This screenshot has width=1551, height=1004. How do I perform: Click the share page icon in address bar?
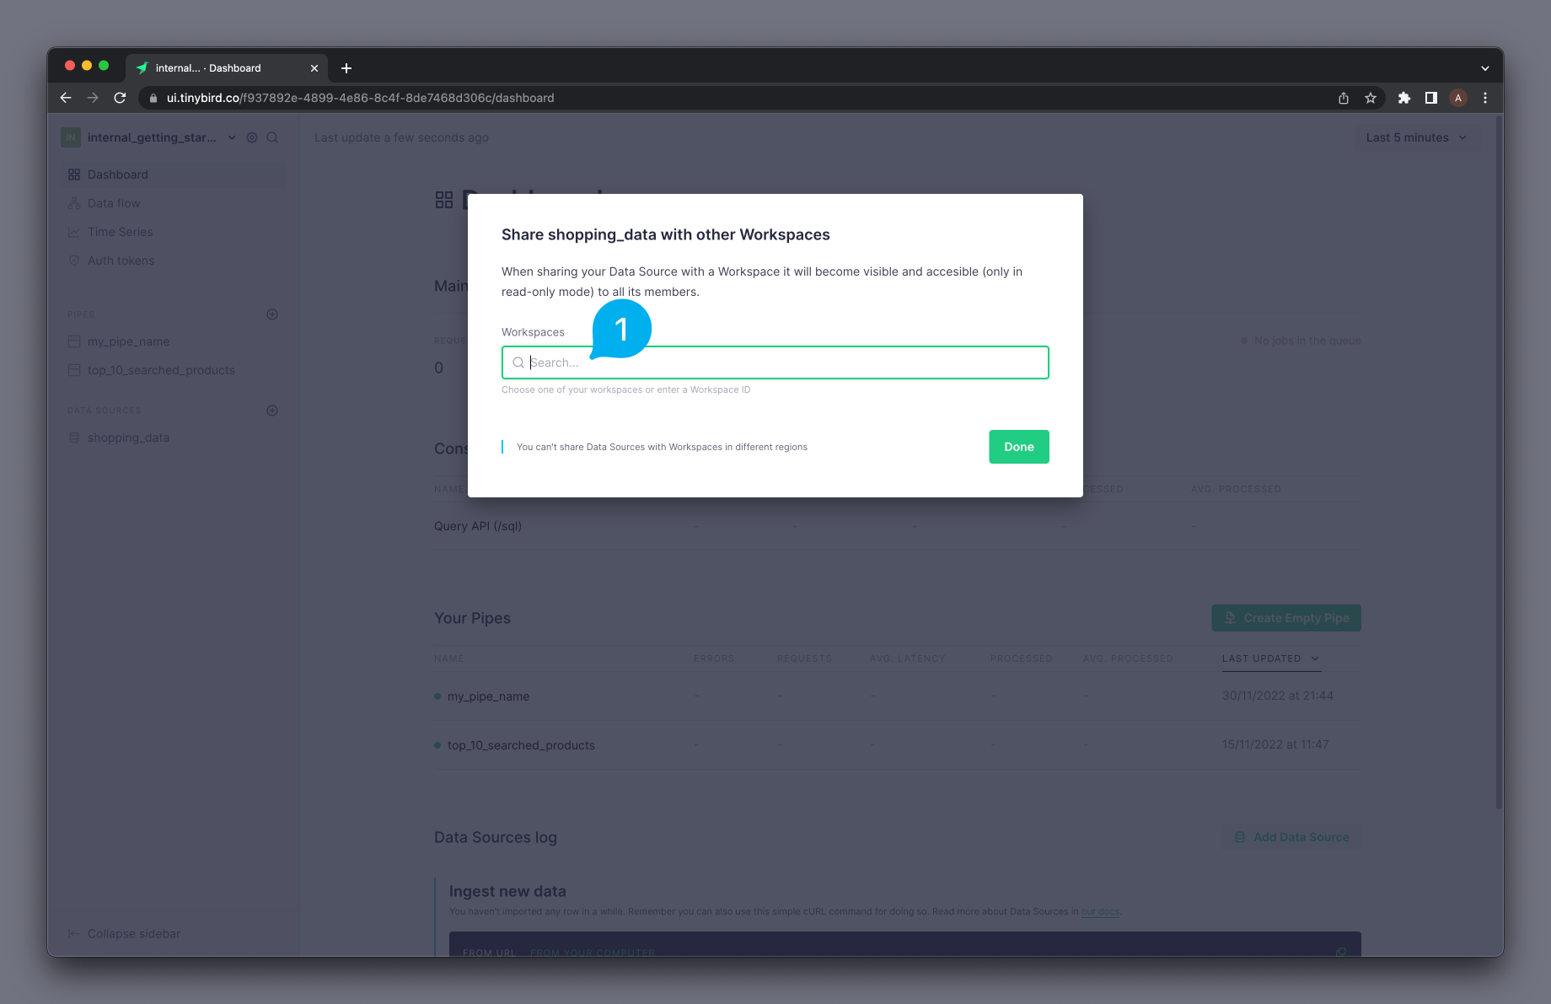1344,98
